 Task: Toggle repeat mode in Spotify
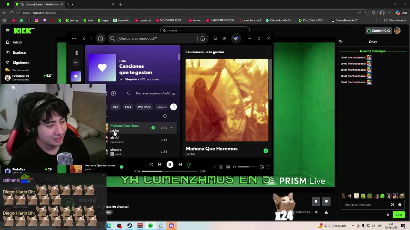pos(189,165)
